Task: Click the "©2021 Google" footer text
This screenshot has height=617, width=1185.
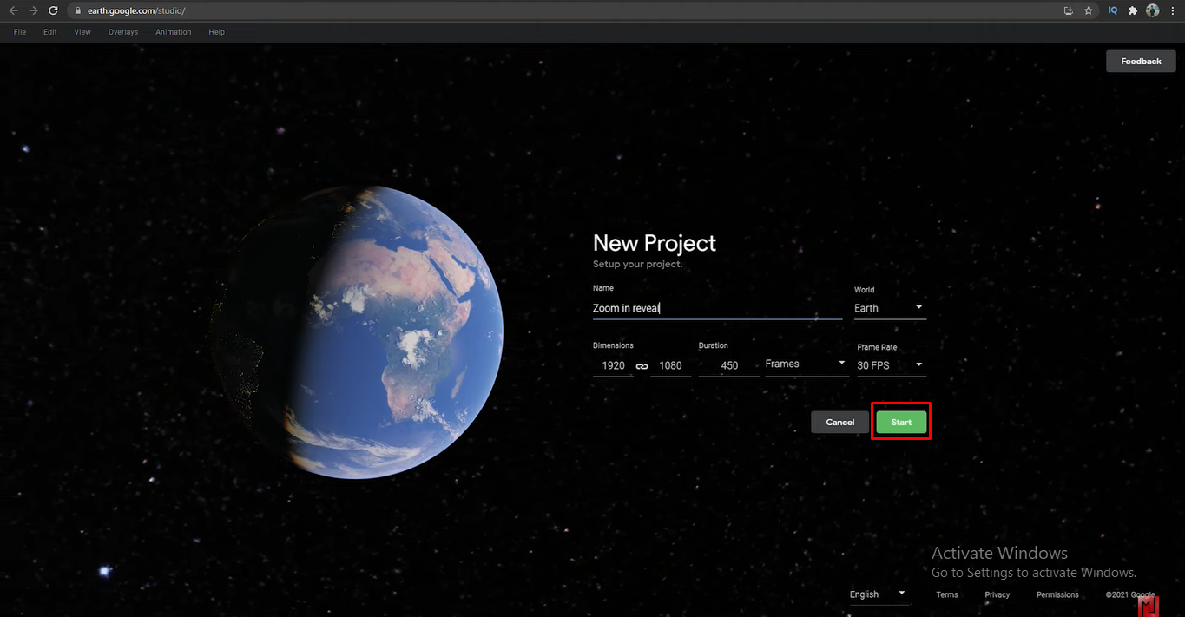Action: pyautogui.click(x=1130, y=594)
